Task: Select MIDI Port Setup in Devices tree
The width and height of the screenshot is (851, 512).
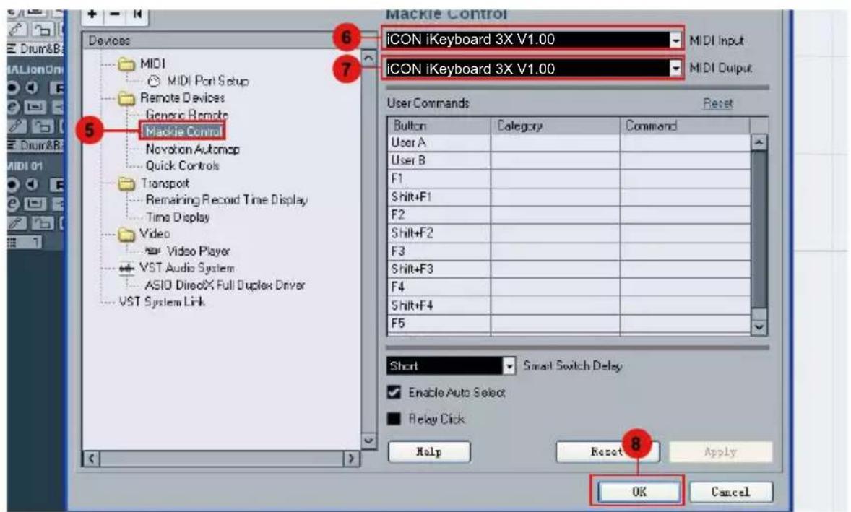Action: [208, 82]
